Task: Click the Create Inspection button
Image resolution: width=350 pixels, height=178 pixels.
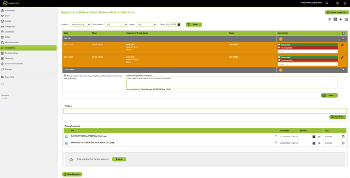Action: [337, 12]
